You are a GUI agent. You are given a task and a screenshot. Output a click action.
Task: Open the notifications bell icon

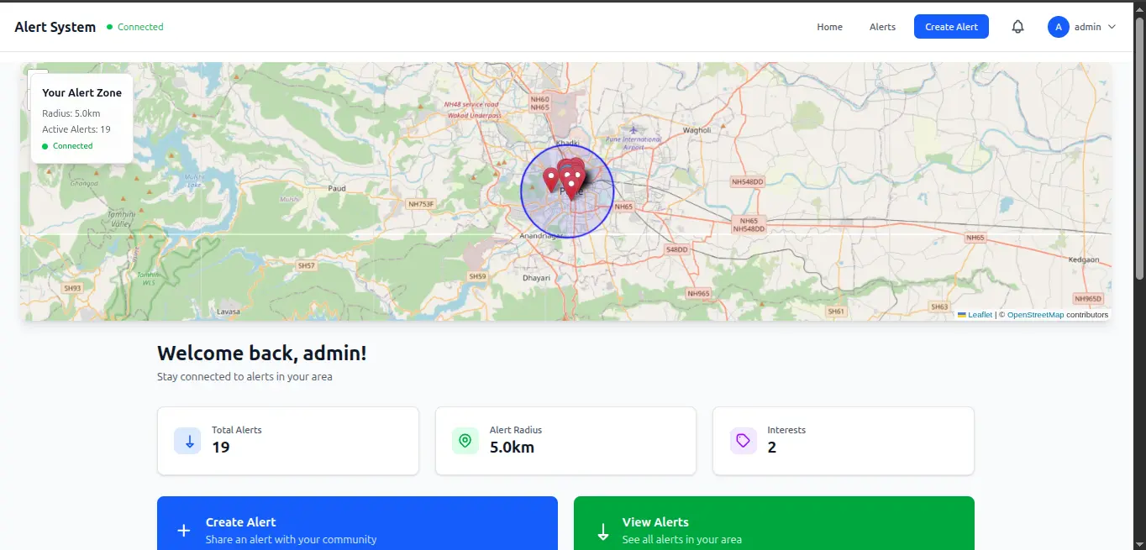(x=1017, y=27)
